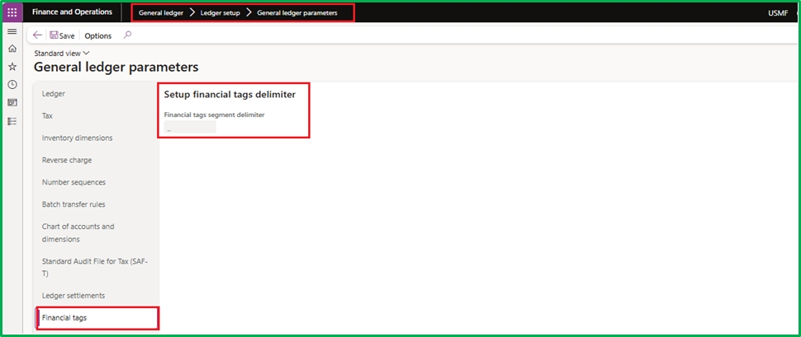Open Workspaces icon in sidebar
The height and width of the screenshot is (337, 801).
point(12,103)
